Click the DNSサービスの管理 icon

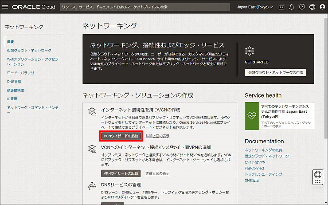point(92,185)
